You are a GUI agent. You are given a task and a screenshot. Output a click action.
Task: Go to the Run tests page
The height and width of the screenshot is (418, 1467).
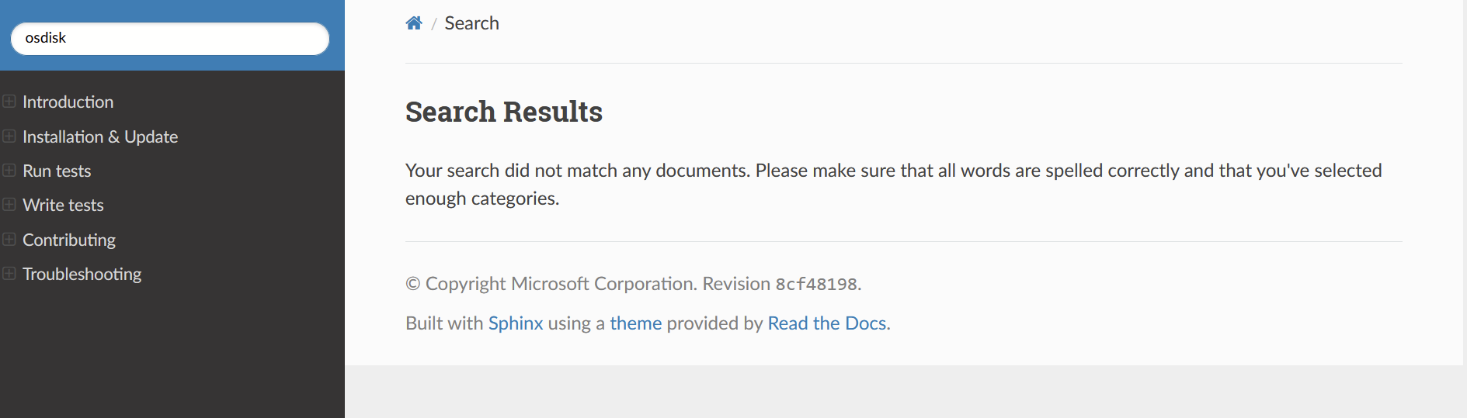click(x=57, y=171)
